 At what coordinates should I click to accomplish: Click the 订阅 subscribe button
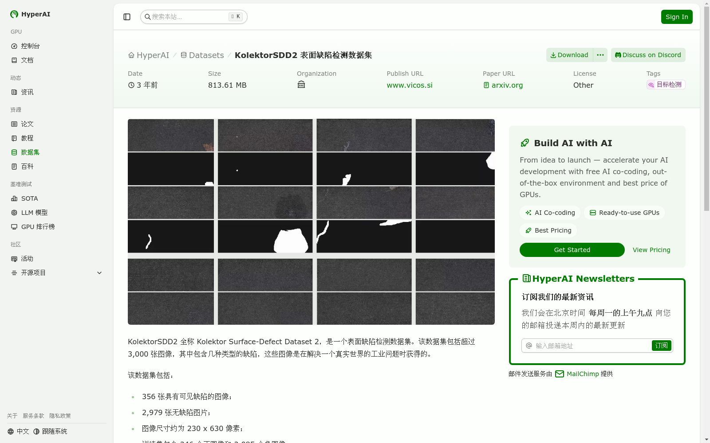(662, 346)
